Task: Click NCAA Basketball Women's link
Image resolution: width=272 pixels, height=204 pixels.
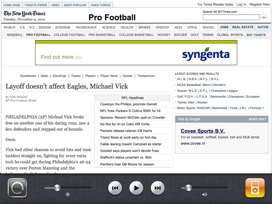Action: click(219, 85)
